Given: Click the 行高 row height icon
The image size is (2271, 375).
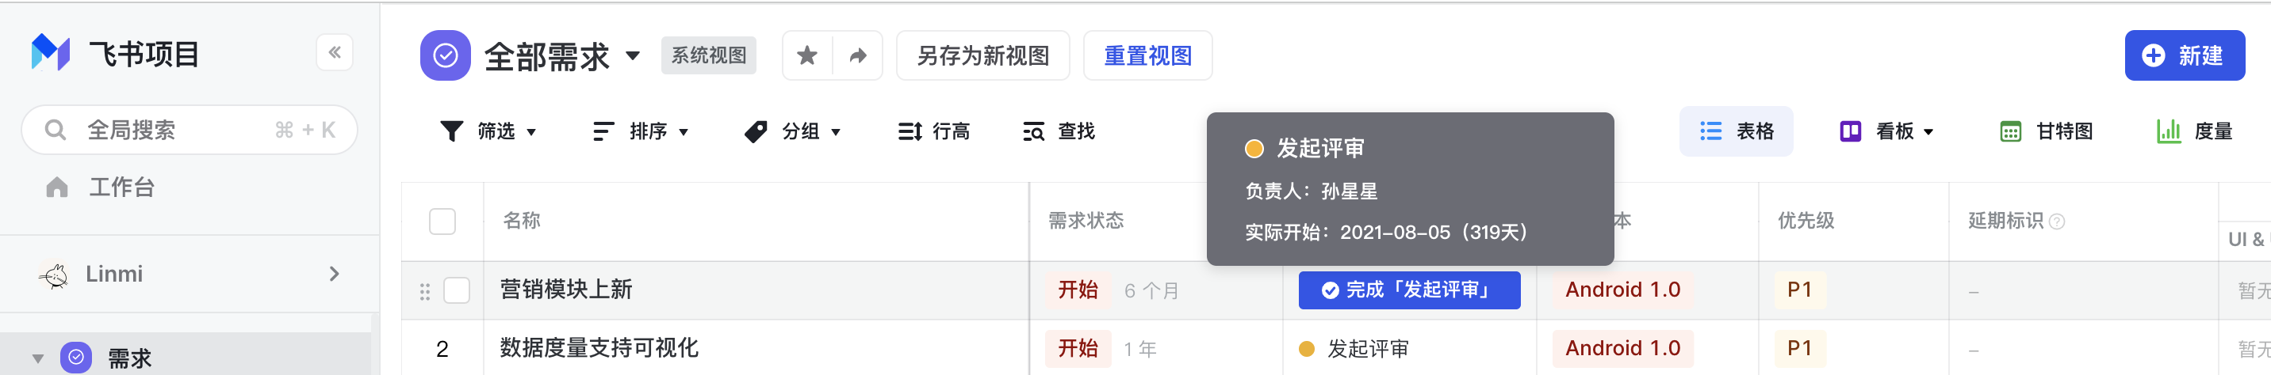Looking at the screenshot, I should click(x=910, y=131).
